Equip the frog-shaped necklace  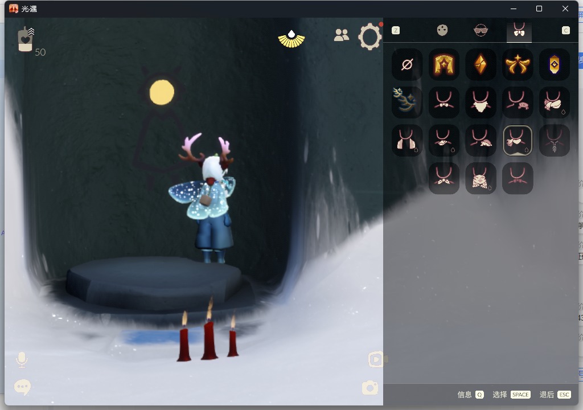pos(481,178)
